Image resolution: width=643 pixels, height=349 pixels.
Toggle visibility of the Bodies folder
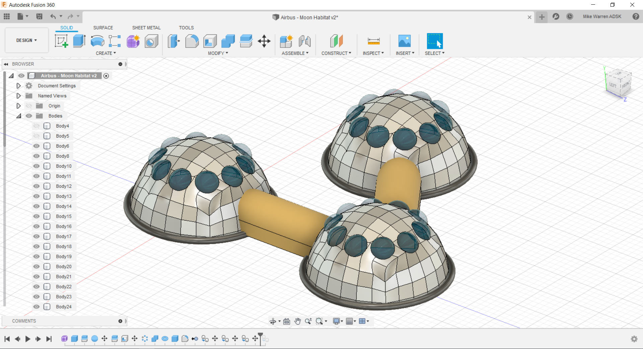(29, 116)
